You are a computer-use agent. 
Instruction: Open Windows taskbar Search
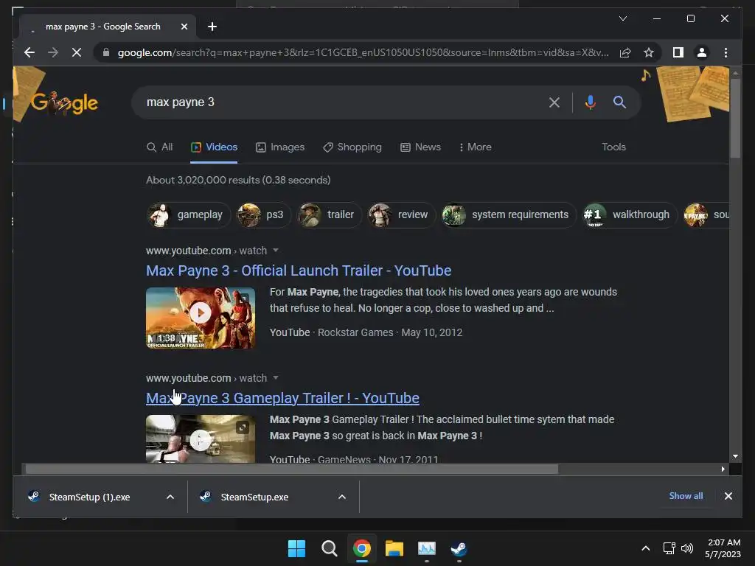[x=330, y=548]
